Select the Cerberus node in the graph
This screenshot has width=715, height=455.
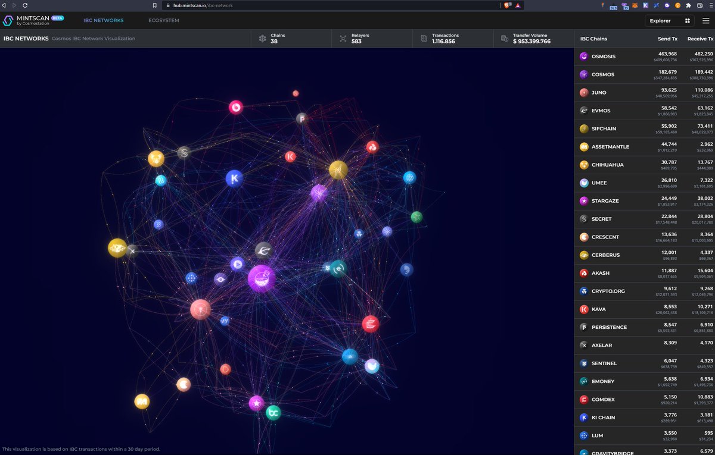tap(117, 248)
